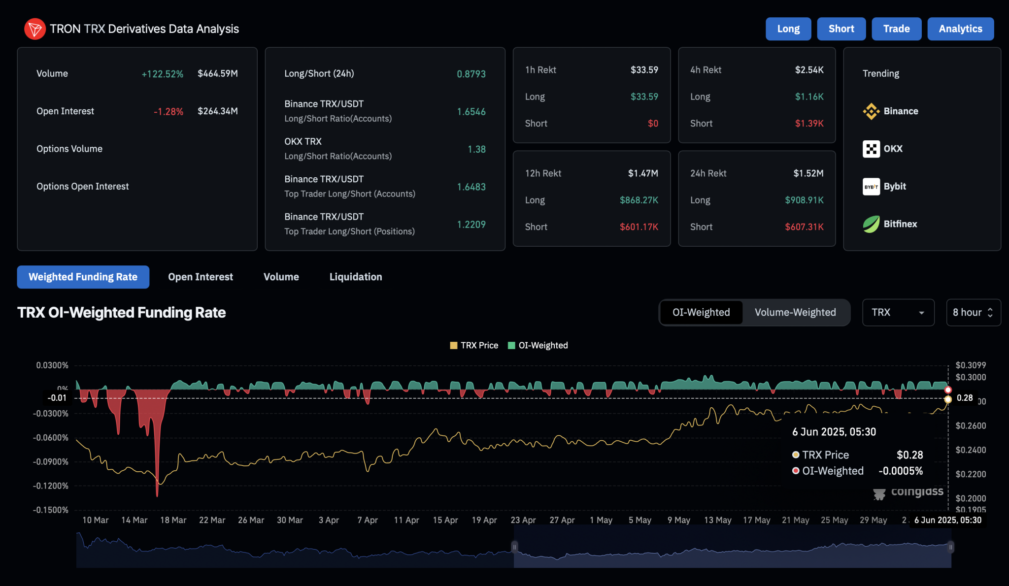
Task: Toggle TRX Price legend series
Action: (474, 346)
